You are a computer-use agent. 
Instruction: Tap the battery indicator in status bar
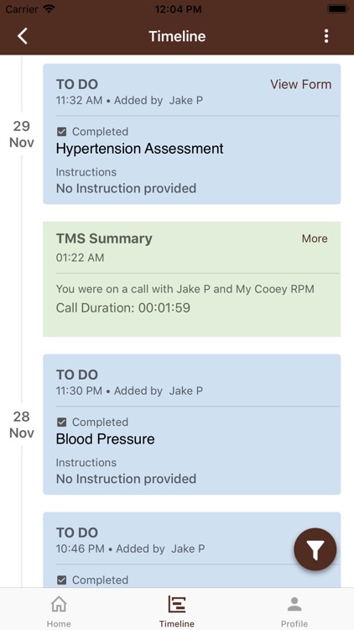[x=337, y=9]
